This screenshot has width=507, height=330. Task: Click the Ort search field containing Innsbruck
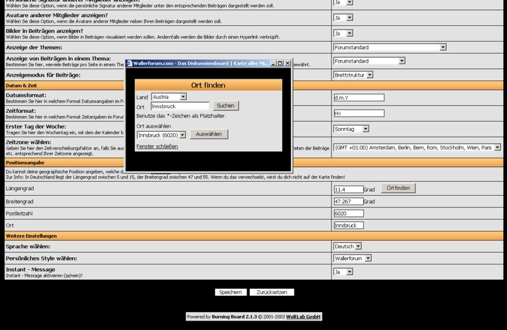180,106
